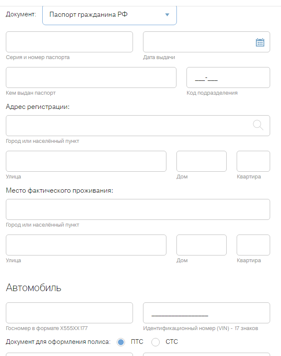Click the registration house number field
The width and height of the screenshot is (281, 356).
pos(202,161)
